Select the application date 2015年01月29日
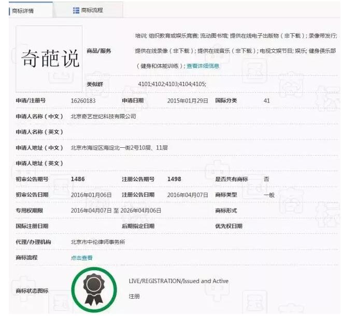 pyautogui.click(x=188, y=101)
